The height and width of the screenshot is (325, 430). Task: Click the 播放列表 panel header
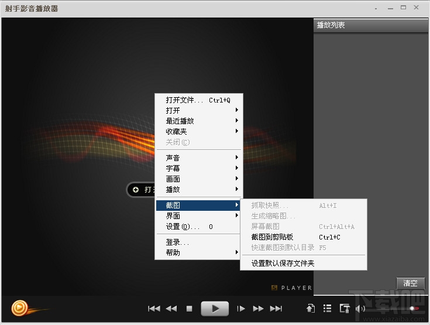point(371,25)
